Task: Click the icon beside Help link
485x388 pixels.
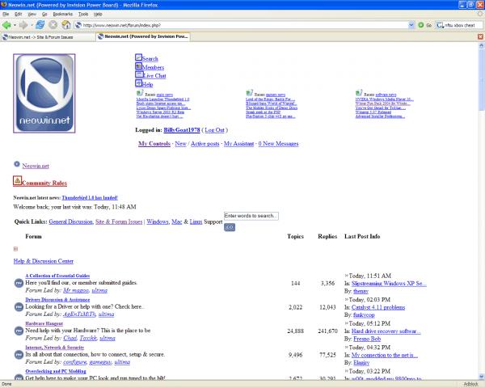Action: coord(138,83)
